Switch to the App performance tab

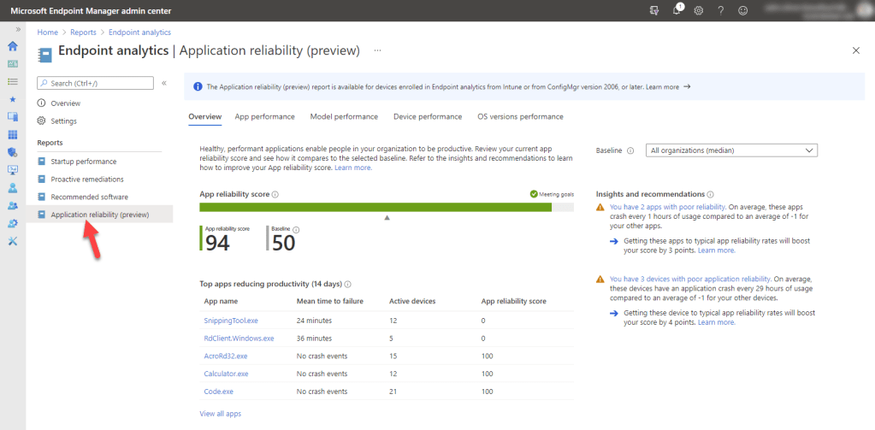[x=264, y=116]
